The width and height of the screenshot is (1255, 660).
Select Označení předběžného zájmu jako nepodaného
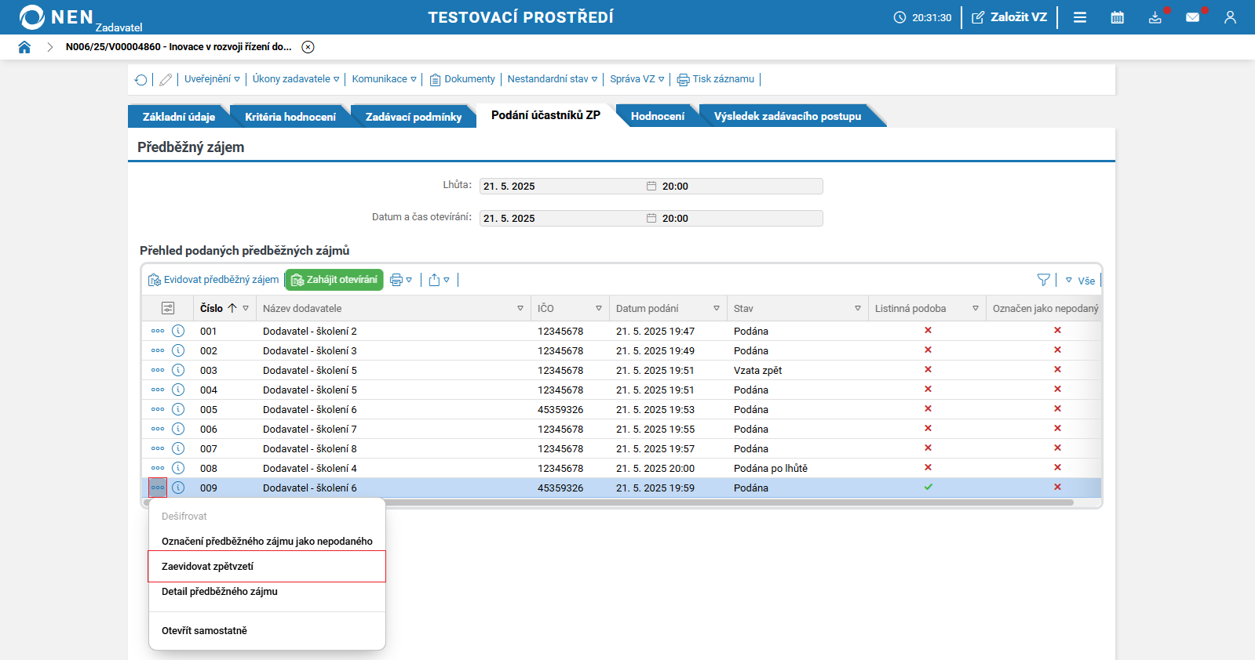pos(267,542)
